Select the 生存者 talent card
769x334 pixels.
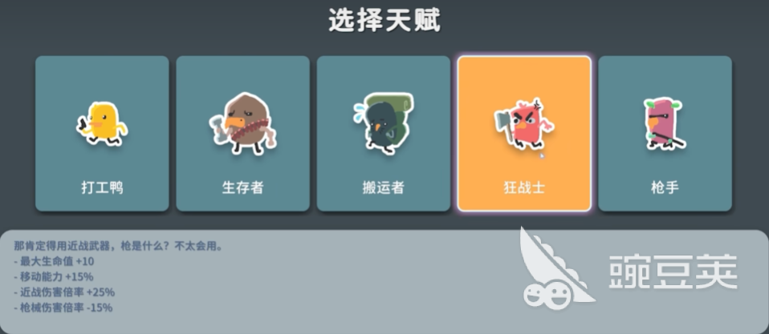click(242, 134)
